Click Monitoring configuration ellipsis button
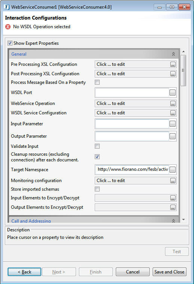The width and height of the screenshot is (194, 284). click(173, 181)
